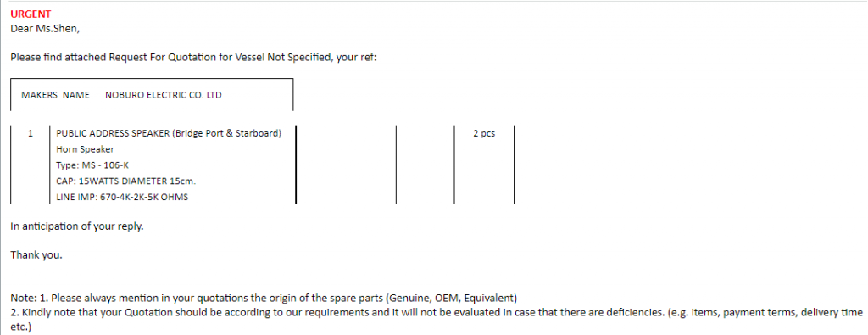Click the Horn Speaker line
Screen dimensions: 868x335
coord(86,149)
